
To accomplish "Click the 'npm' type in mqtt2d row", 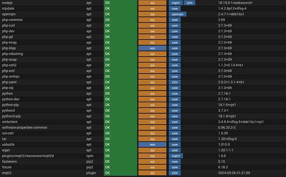I will (x=90, y=156).
